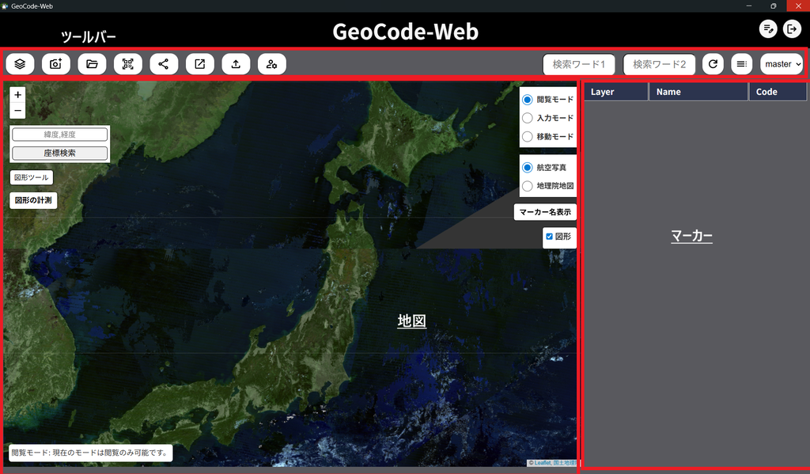This screenshot has height=474, width=810.
Task: Select 移動モード radio button
Action: [x=528, y=137]
